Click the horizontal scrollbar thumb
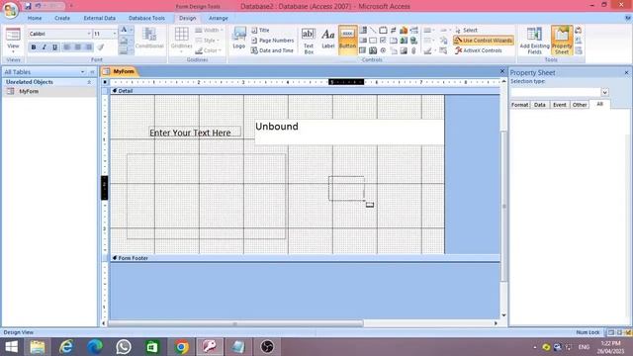This screenshot has width=633, height=356. tap(235, 323)
